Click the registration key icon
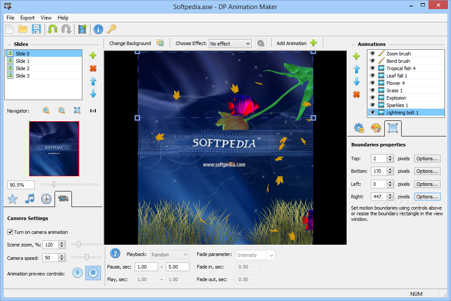This screenshot has height=301, width=451. point(112,29)
